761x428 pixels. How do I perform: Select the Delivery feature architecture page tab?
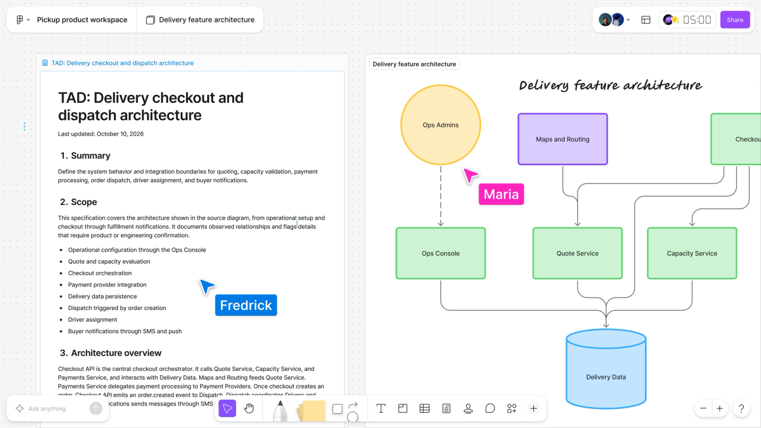coord(200,19)
